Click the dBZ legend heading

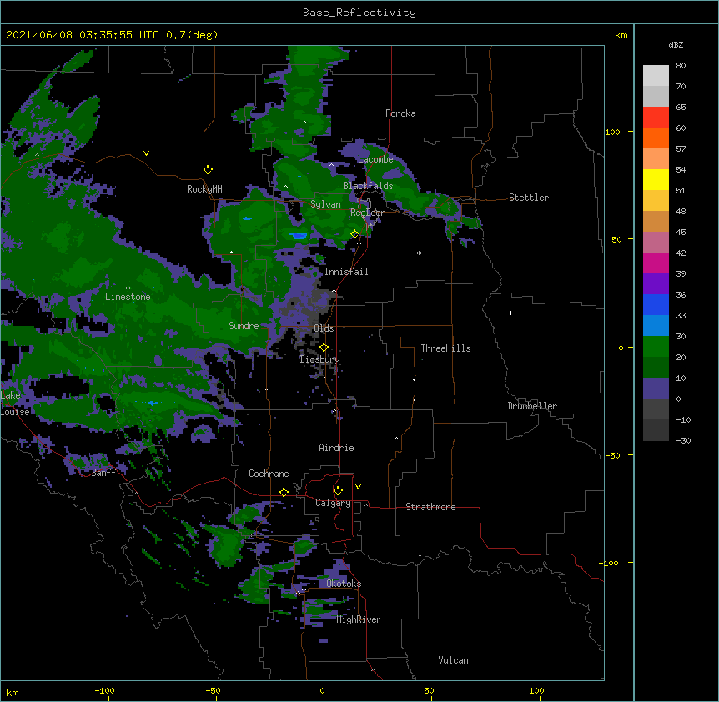pyautogui.click(x=676, y=44)
